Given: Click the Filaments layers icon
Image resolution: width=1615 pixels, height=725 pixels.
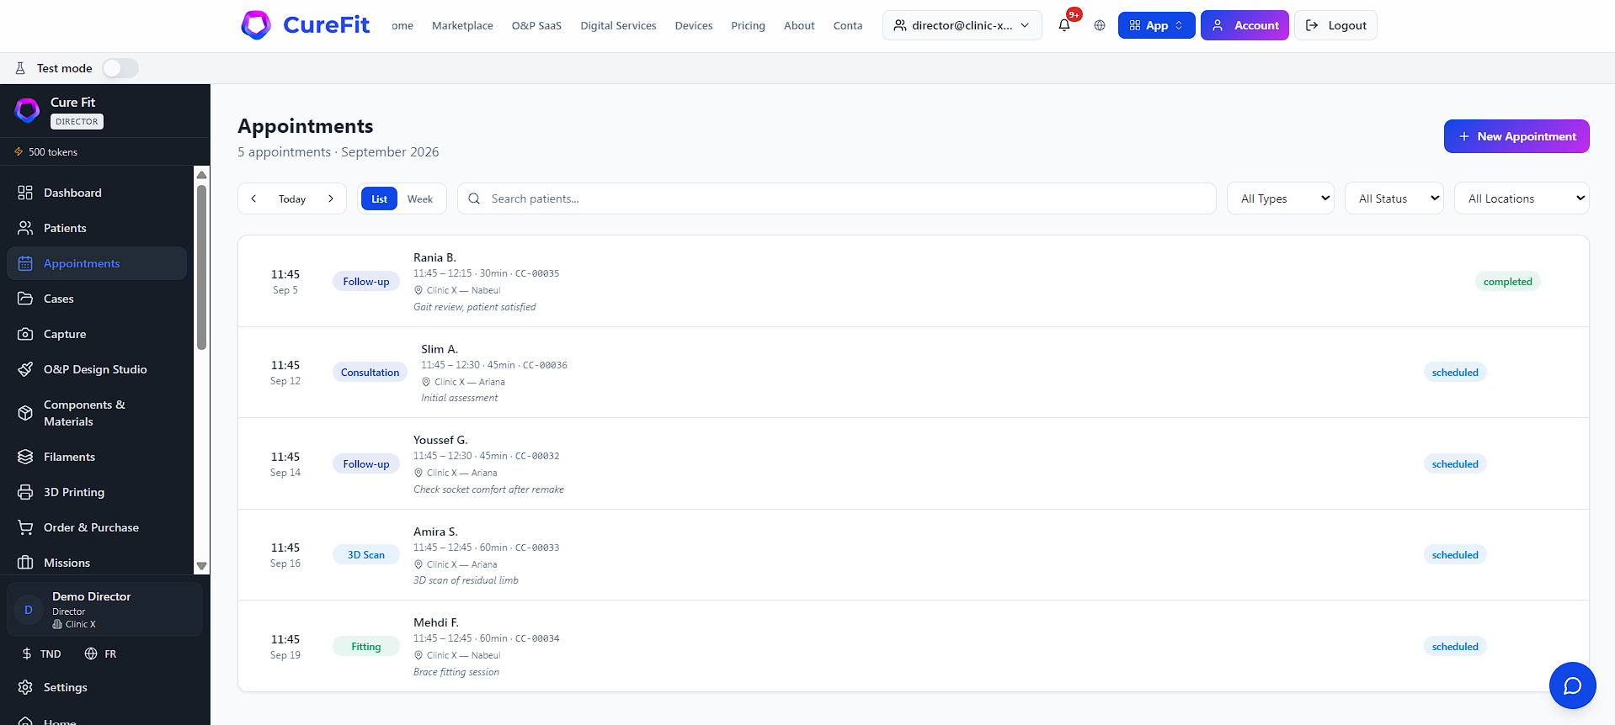Looking at the screenshot, I should pos(25,457).
